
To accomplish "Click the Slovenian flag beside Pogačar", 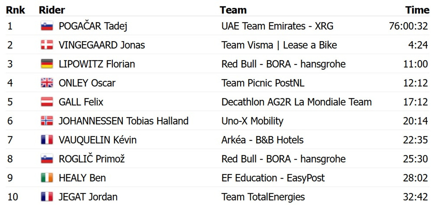I will (47, 26).
